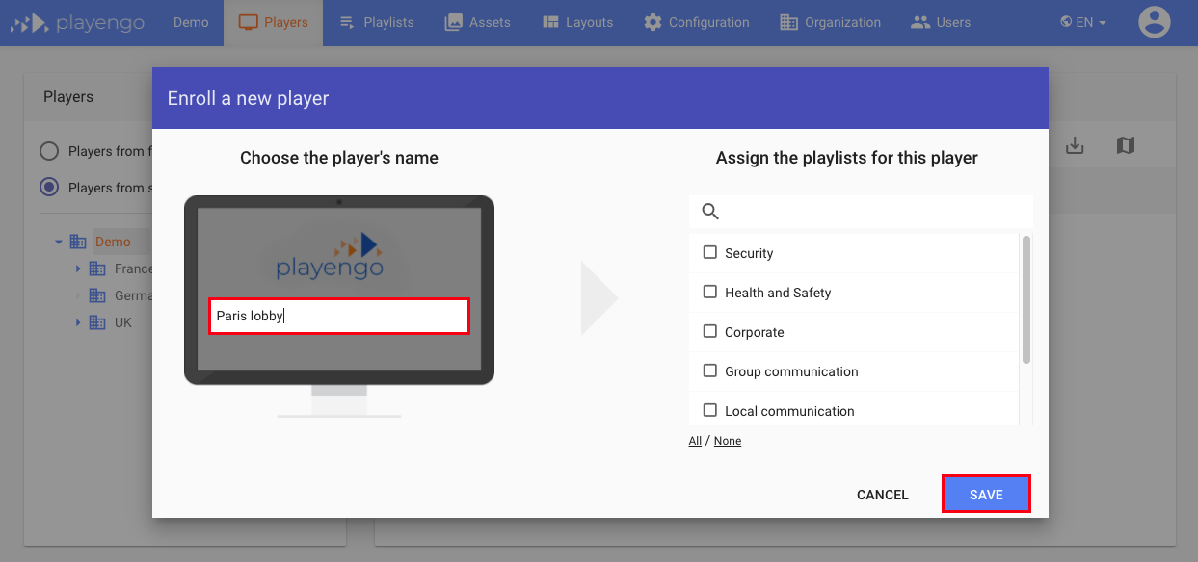Click the map icon in the toolbar
Screen dimensions: 1198x562
click(x=1125, y=144)
